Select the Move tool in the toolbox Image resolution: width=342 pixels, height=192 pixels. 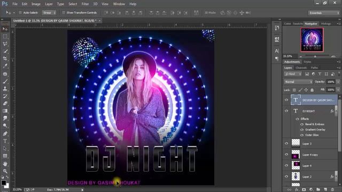5,29
